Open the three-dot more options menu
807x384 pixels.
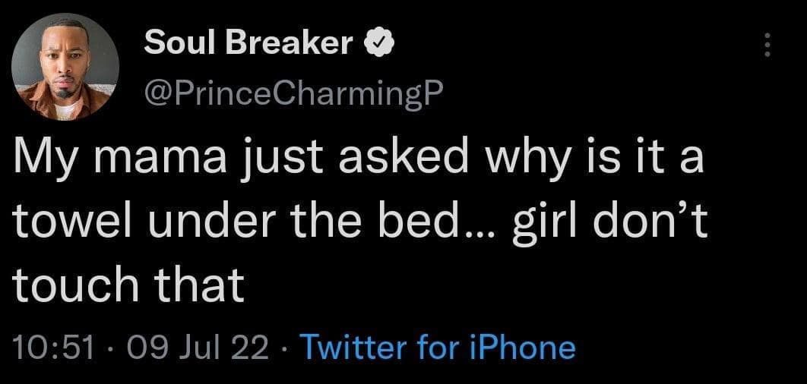coord(768,47)
